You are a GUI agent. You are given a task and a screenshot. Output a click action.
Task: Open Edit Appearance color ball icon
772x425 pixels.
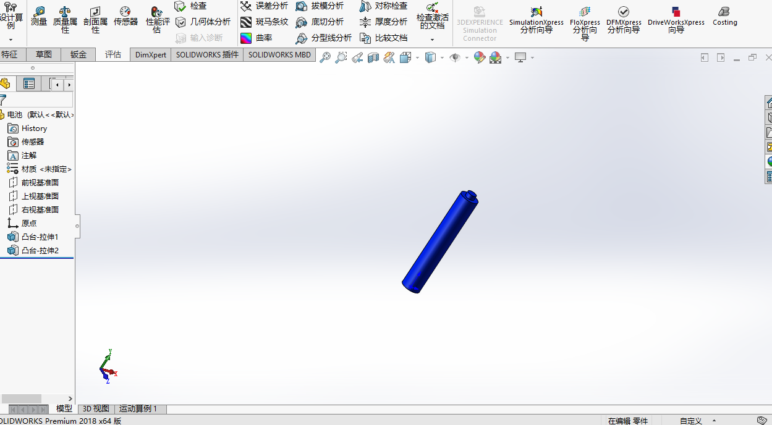pyautogui.click(x=480, y=57)
